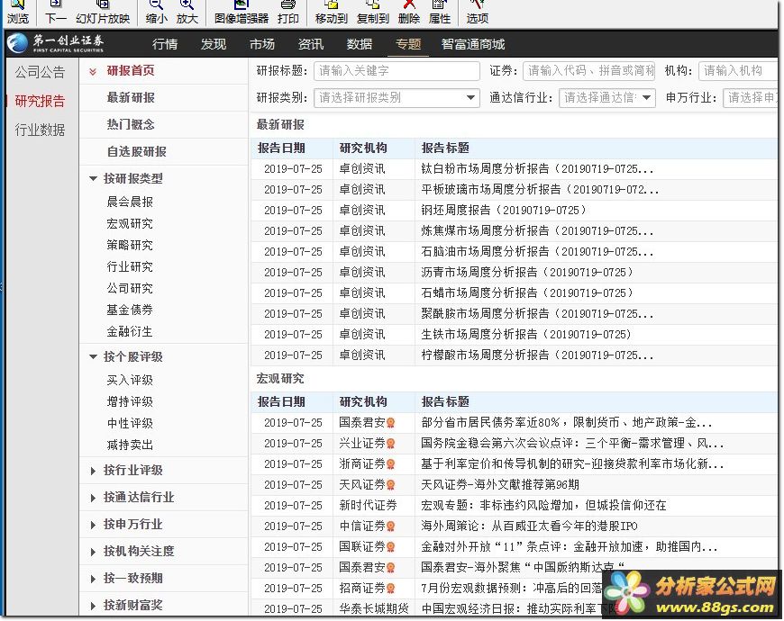Expand 按机构关注度 section

click(x=93, y=552)
